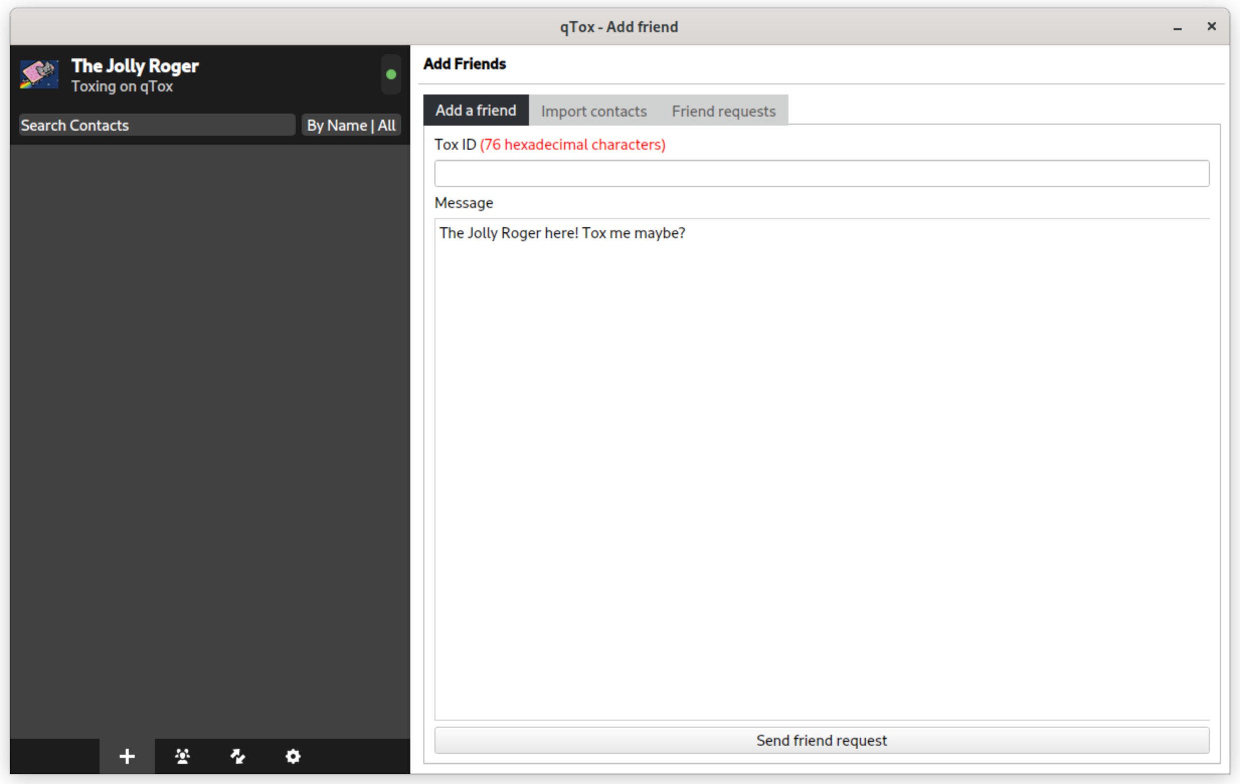This screenshot has height=784, width=1240.
Task: Click the Nyan cat profile avatar
Action: tap(39, 75)
